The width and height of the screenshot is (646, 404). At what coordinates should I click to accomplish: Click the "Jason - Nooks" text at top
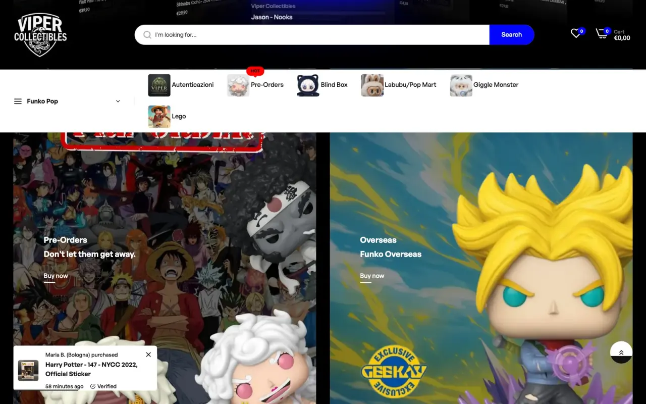point(272,17)
